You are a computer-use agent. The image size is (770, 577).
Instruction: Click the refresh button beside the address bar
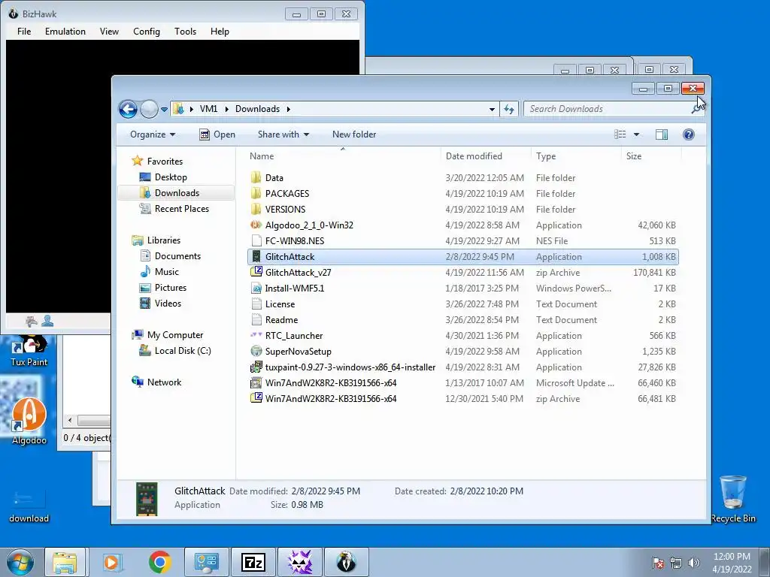click(x=509, y=109)
